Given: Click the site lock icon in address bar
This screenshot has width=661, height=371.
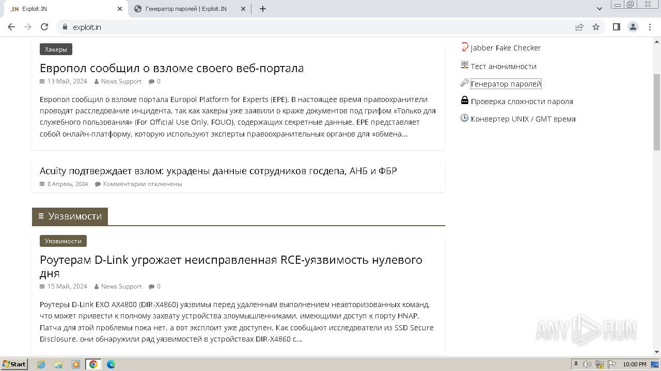Looking at the screenshot, I should (x=65, y=27).
